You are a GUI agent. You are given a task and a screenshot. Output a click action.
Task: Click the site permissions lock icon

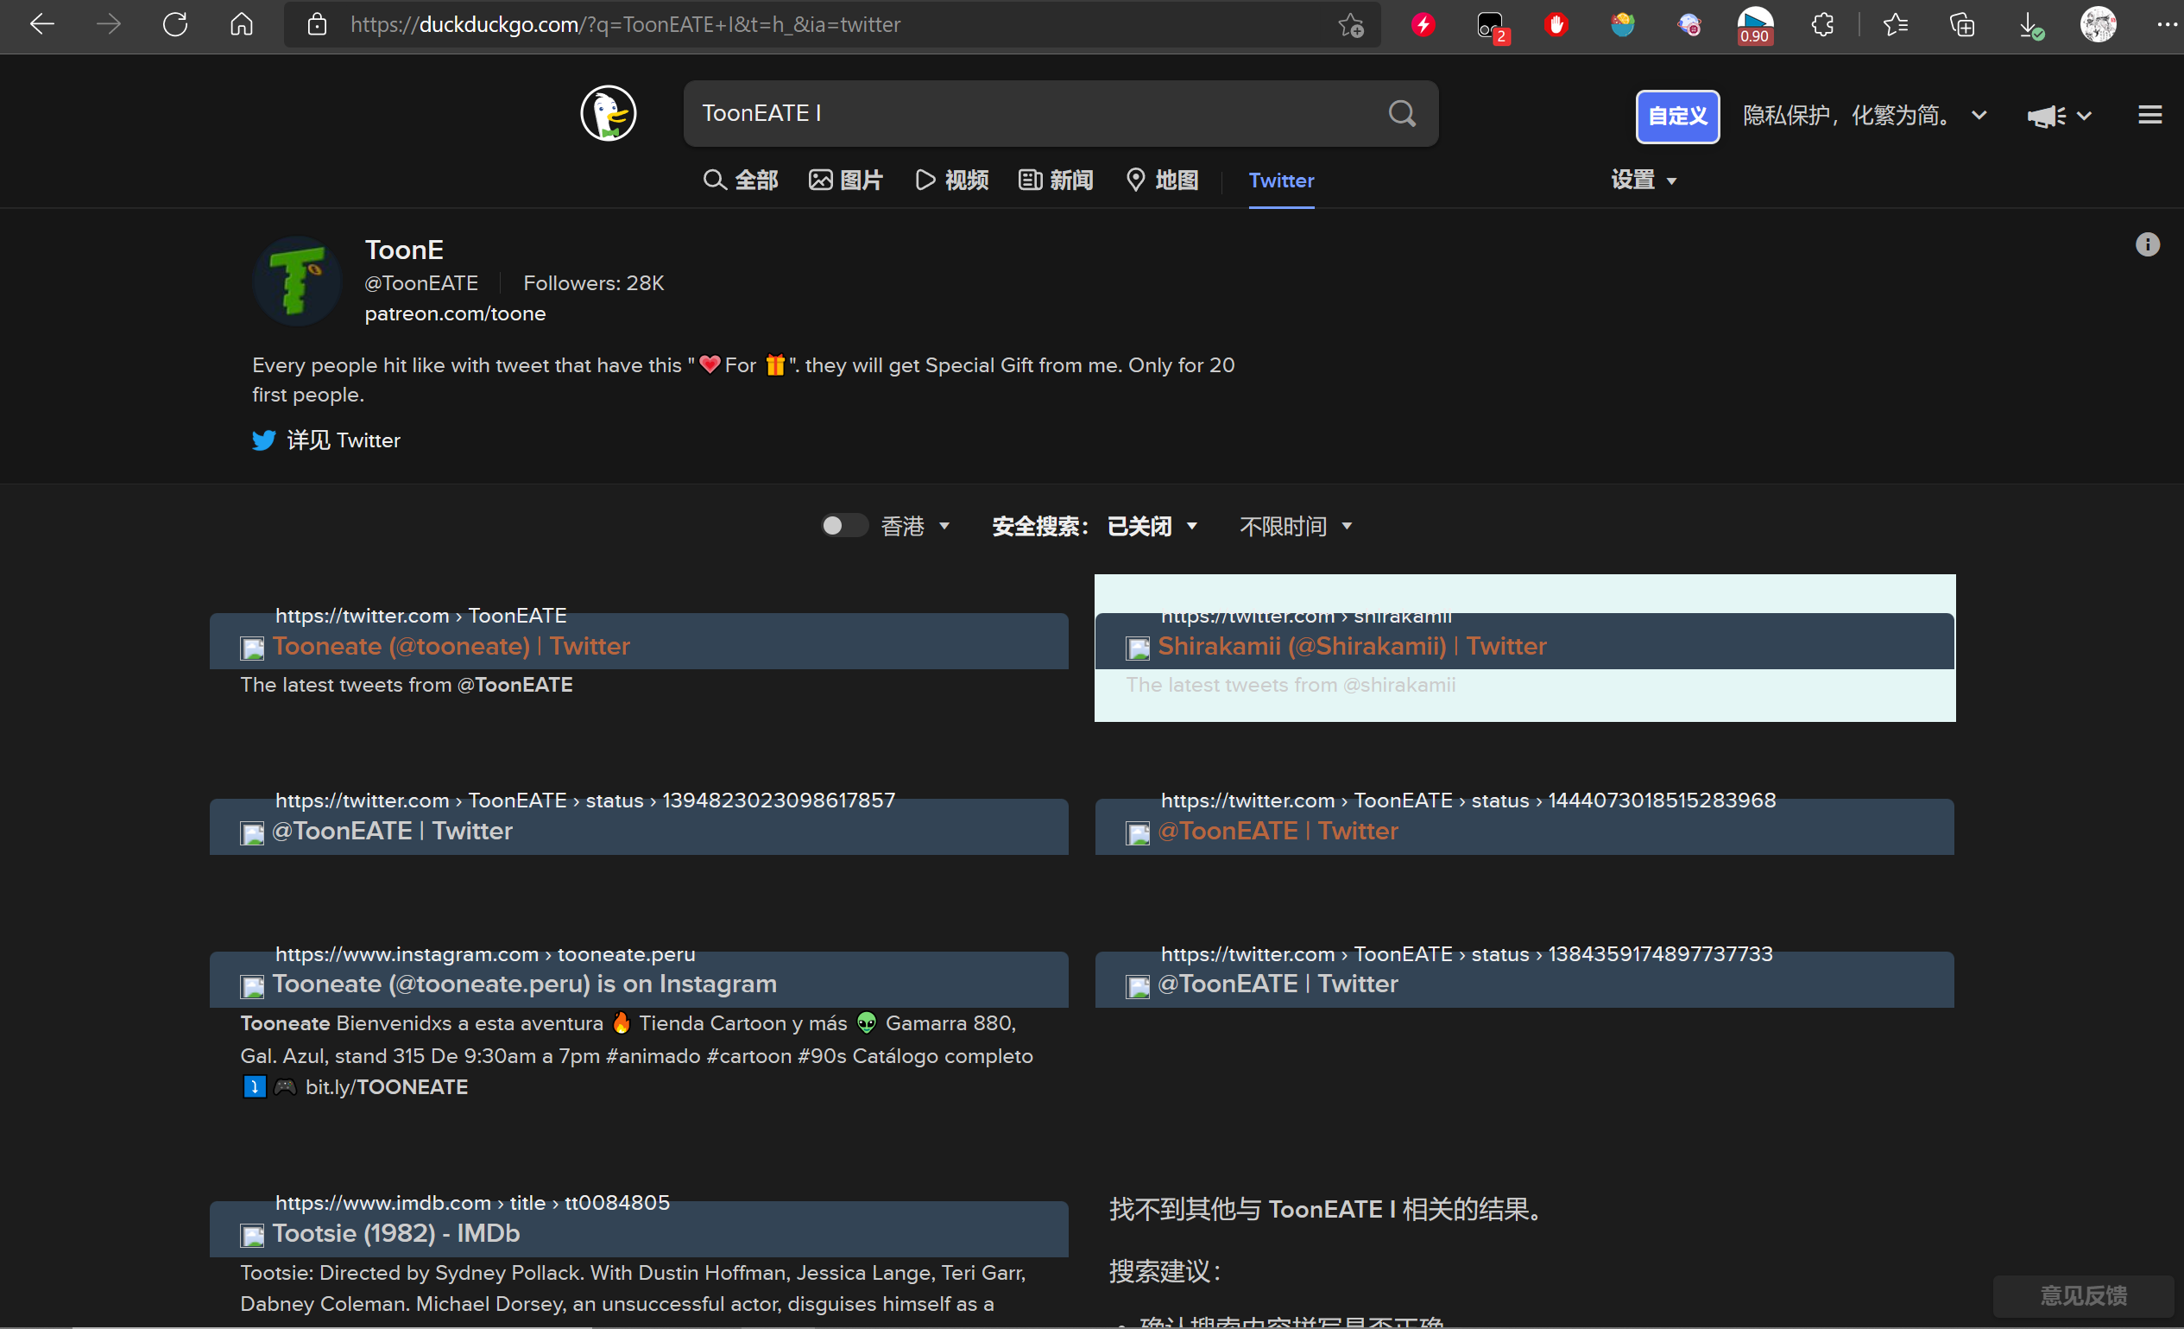[317, 24]
